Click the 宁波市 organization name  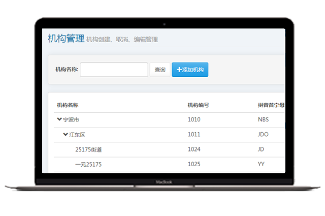(x=71, y=120)
